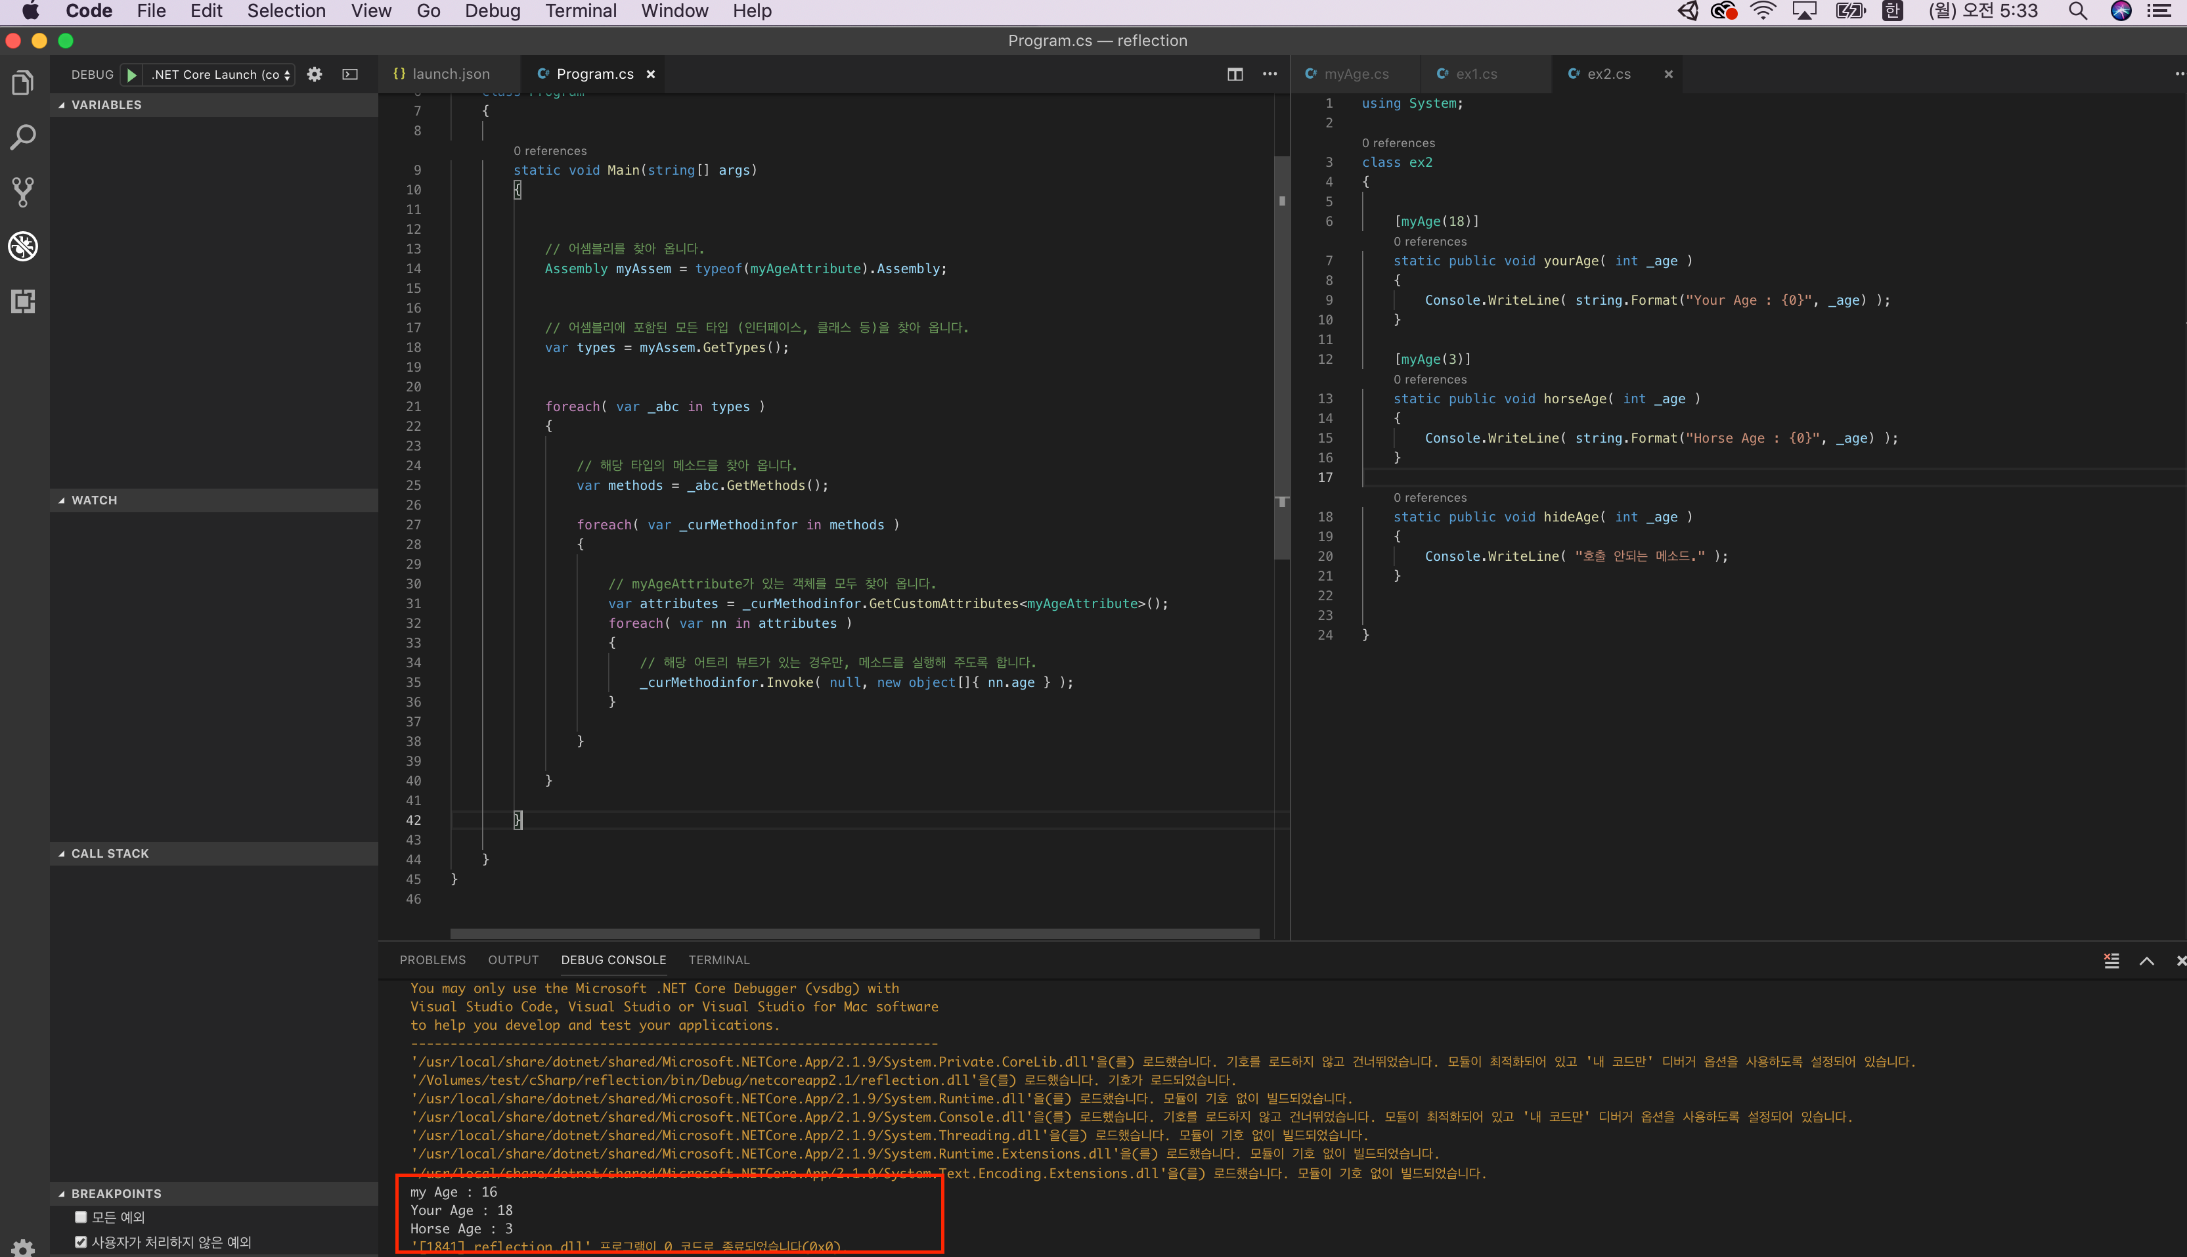The image size is (2187, 1257).
Task: Open the Source Control view icon
Action: [22, 192]
